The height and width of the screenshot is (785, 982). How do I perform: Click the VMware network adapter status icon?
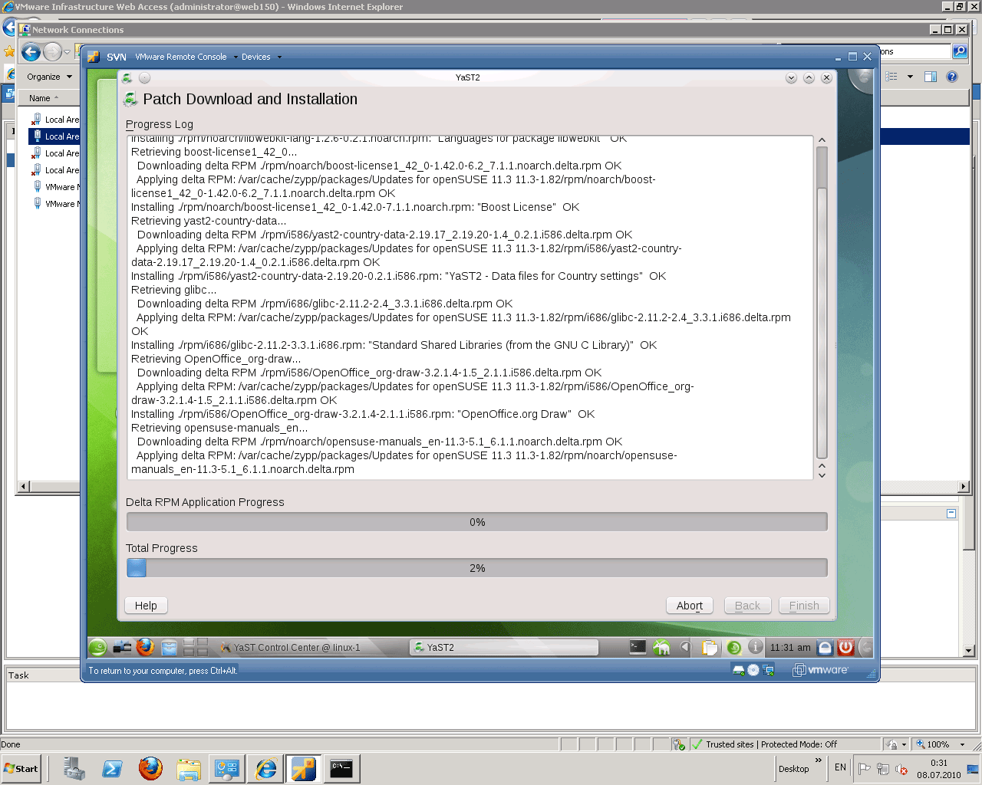pyautogui.click(x=768, y=670)
